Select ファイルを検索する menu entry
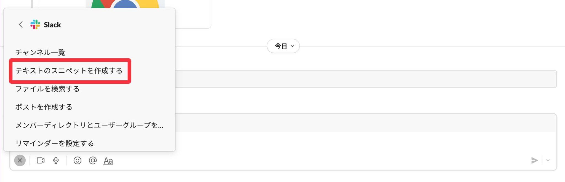565x182 pixels. point(47,89)
